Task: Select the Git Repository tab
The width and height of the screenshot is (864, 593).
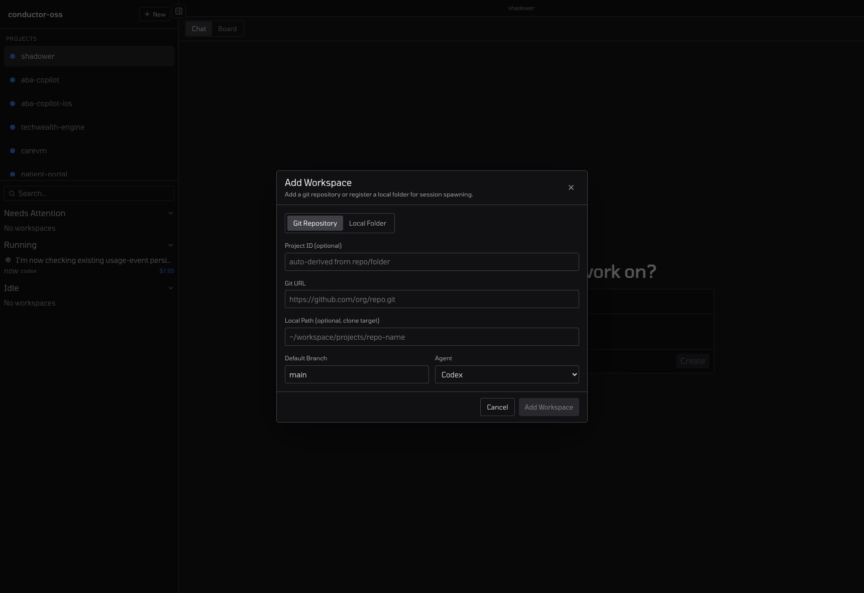Action: coord(315,223)
